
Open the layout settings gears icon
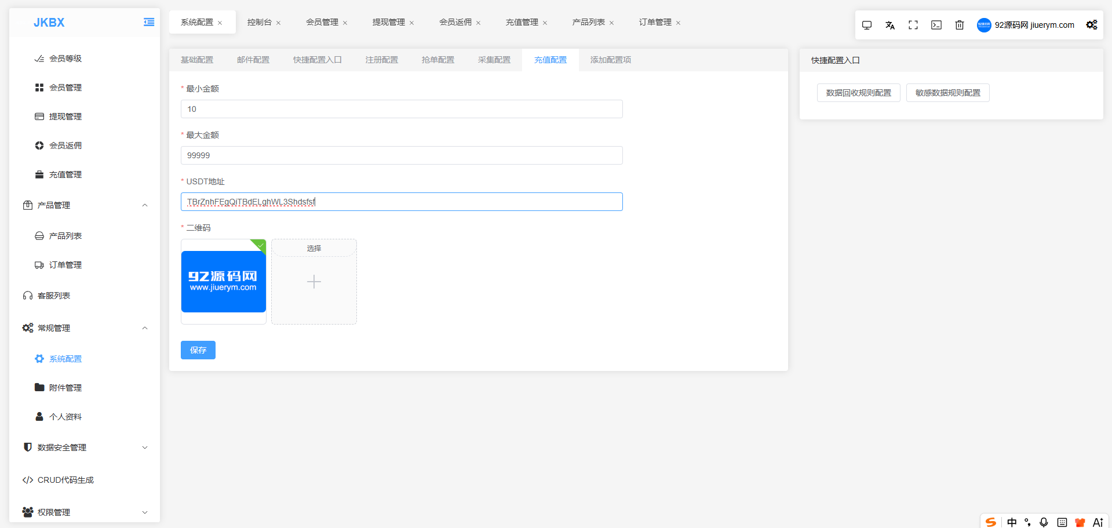(1092, 25)
